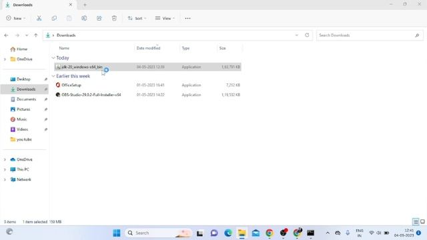Click the taskbar Search box

[159, 233]
